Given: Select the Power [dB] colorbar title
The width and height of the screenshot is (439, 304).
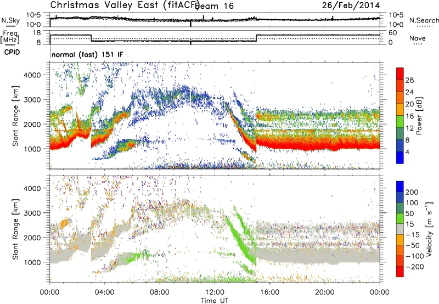Looking at the screenshot, I should [x=419, y=116].
